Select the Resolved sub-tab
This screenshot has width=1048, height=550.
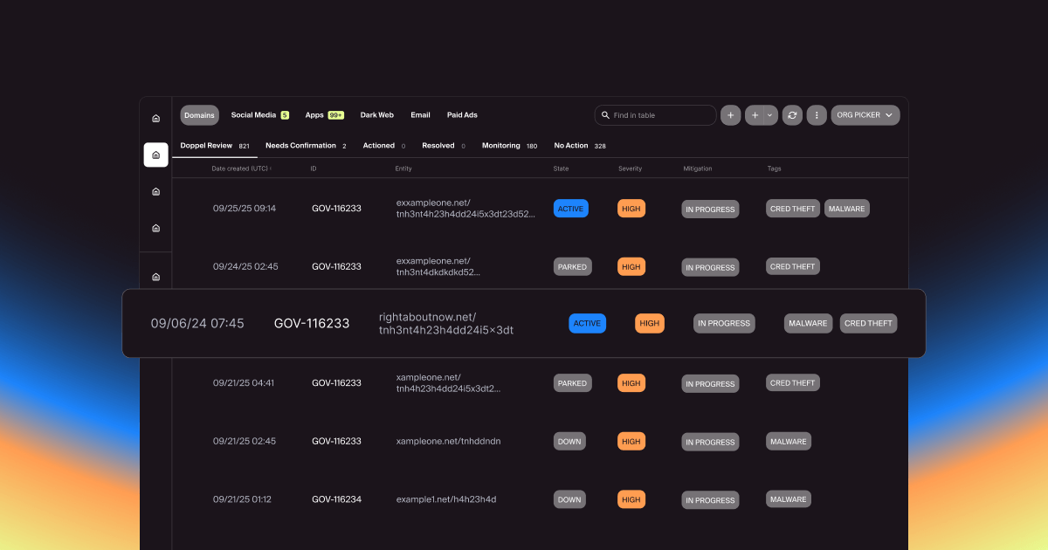(x=444, y=146)
